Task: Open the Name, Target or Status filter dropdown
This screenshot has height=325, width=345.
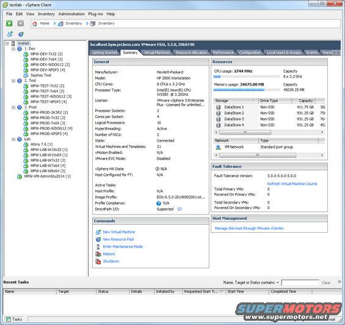Action: click(x=278, y=282)
